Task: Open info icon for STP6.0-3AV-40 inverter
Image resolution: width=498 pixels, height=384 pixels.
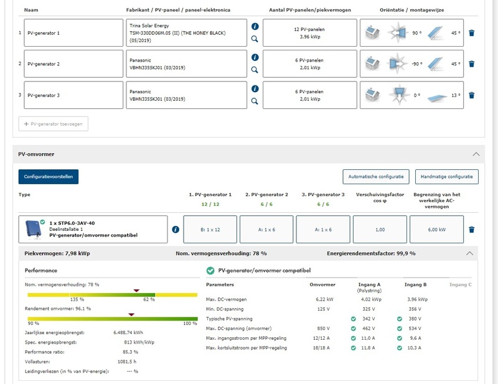Action: 176,230
